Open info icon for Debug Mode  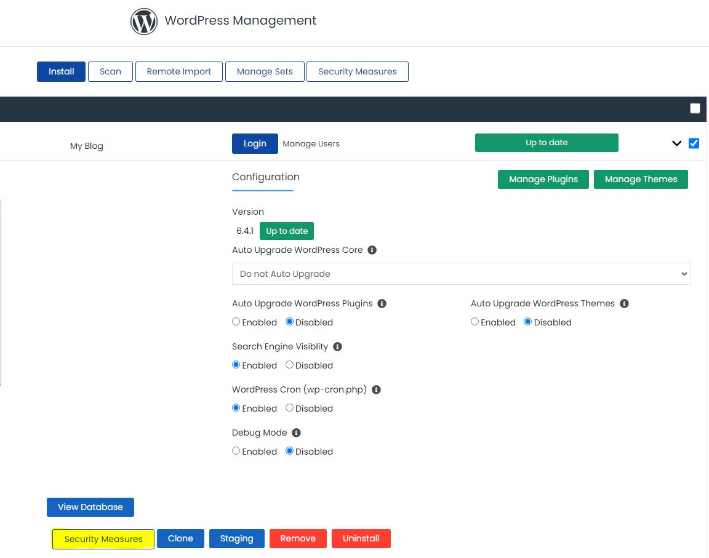296,433
